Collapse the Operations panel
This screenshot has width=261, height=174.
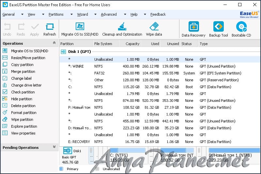pos(54,43)
